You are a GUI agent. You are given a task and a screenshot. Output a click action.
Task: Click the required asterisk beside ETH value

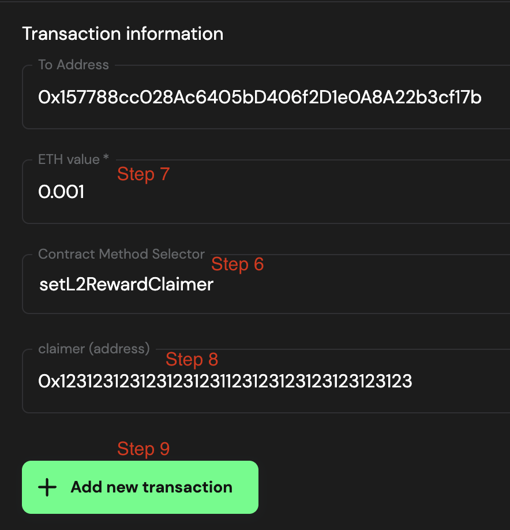(106, 158)
